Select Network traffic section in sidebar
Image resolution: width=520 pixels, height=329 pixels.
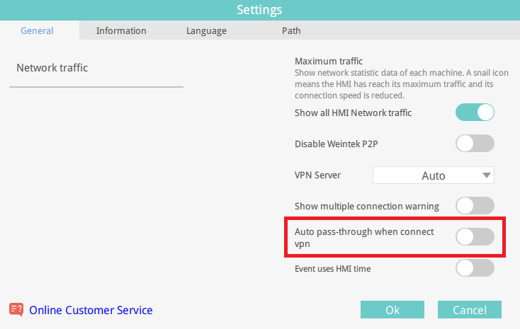point(52,68)
